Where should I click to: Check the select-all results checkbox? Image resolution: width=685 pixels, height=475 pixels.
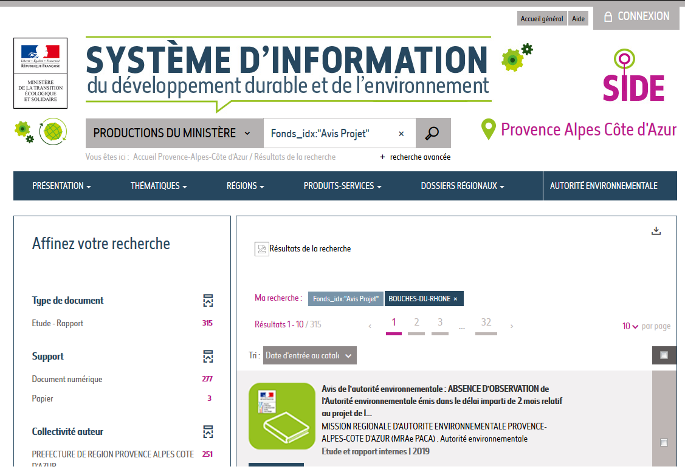click(x=664, y=355)
